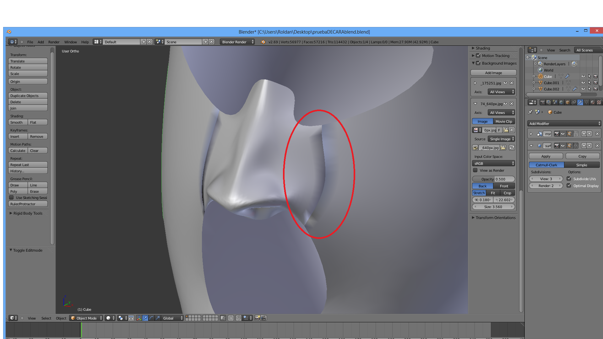The height and width of the screenshot is (339, 603).
Task: Expand the Transform Orientations panel
Action: [x=495, y=218]
